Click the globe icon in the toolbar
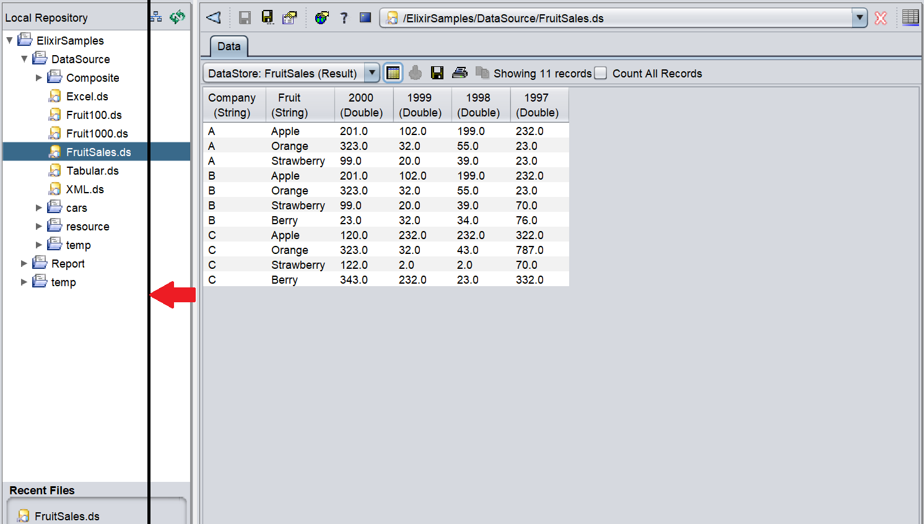The height and width of the screenshot is (524, 924). (321, 18)
